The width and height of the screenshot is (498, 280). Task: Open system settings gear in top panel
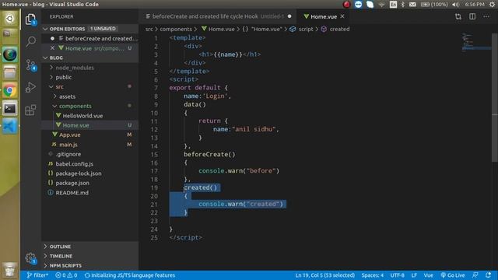[492, 5]
